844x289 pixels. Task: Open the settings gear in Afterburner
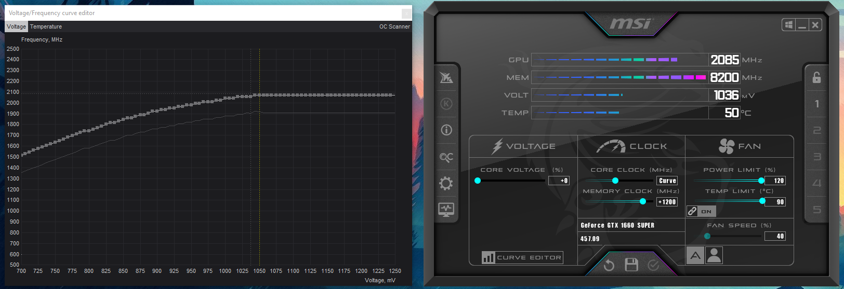pos(446,184)
